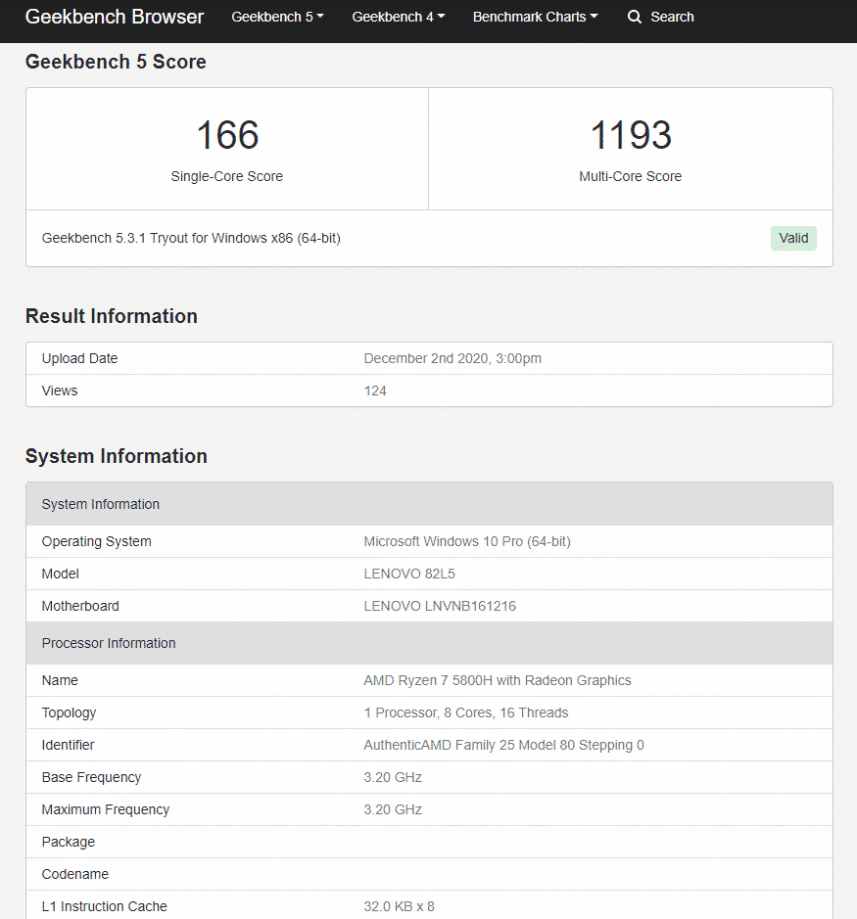Viewport: 857px width, 919px height.
Task: Select AuthenticAMD Family 25 identifier value
Action: click(x=503, y=745)
